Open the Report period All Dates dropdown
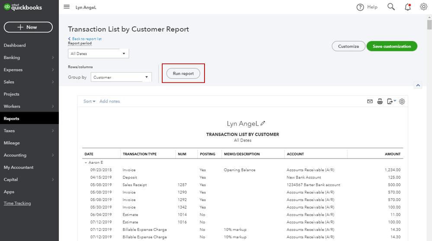The image size is (432, 241). click(98, 54)
